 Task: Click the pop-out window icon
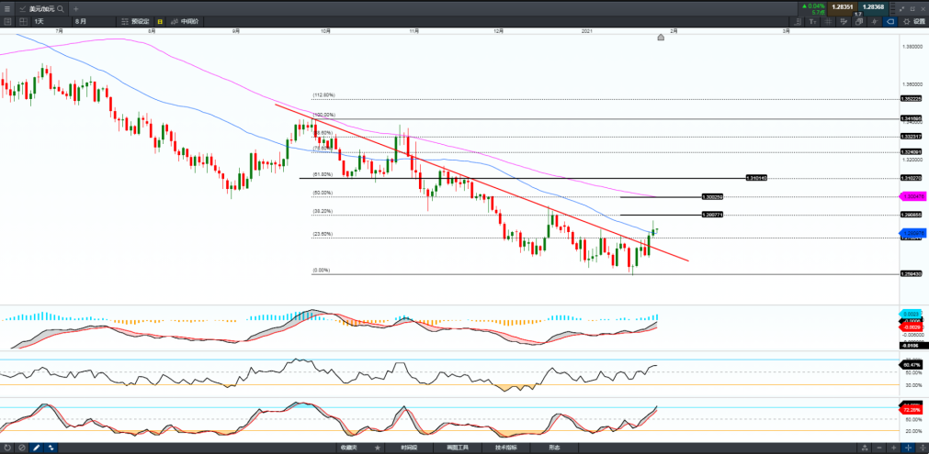pyautogui.click(x=912, y=9)
